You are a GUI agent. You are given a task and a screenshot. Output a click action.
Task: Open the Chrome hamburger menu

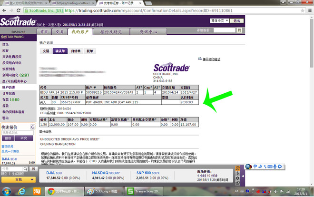pyautogui.click(x=310, y=10)
